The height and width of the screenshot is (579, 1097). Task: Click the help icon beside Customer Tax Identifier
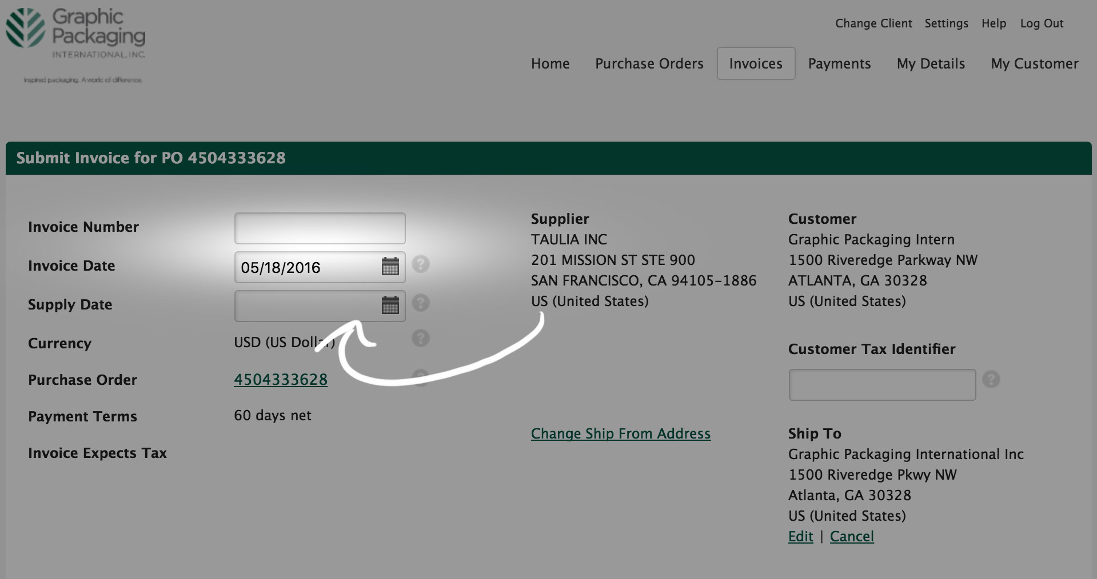[x=991, y=379]
